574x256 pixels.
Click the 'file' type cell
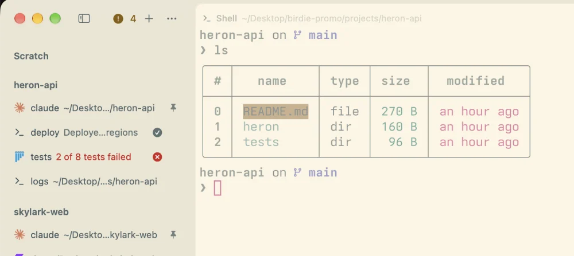click(344, 111)
